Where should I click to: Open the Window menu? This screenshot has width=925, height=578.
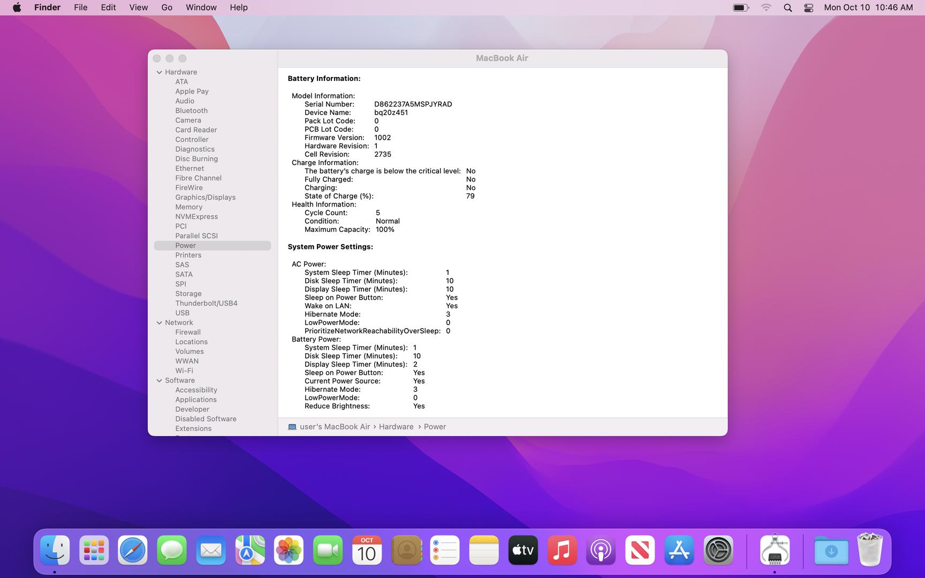(201, 7)
